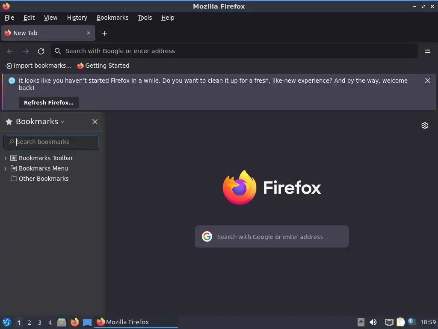Open a new tab with plus button
Image resolution: width=438 pixels, height=329 pixels.
click(x=104, y=33)
